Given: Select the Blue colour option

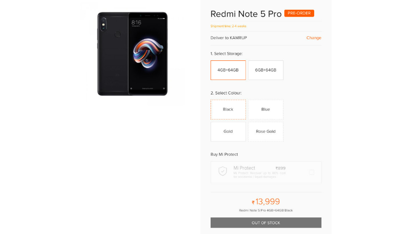Looking at the screenshot, I should (266, 109).
